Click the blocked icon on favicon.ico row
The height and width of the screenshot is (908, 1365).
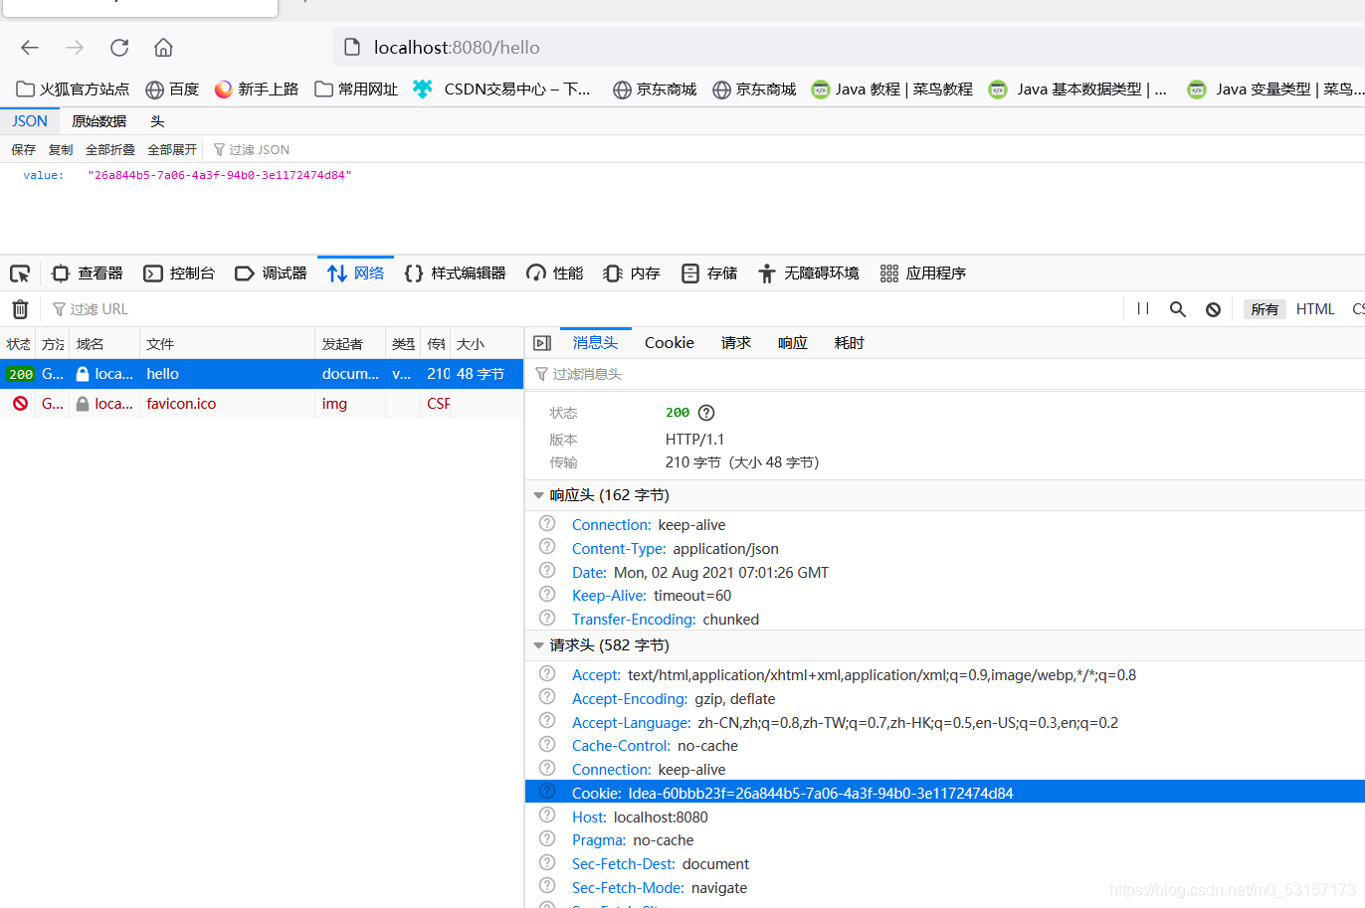tap(20, 404)
